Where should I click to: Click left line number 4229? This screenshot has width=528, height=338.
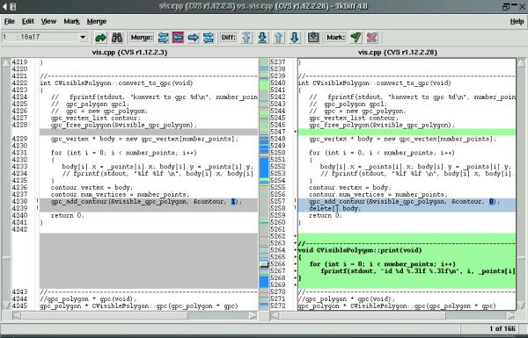pyautogui.click(x=19, y=139)
